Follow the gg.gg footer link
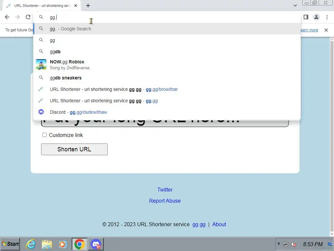Image resolution: width=334 pixels, height=251 pixels. coord(199,224)
